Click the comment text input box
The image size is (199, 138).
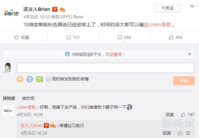click(x=105, y=68)
